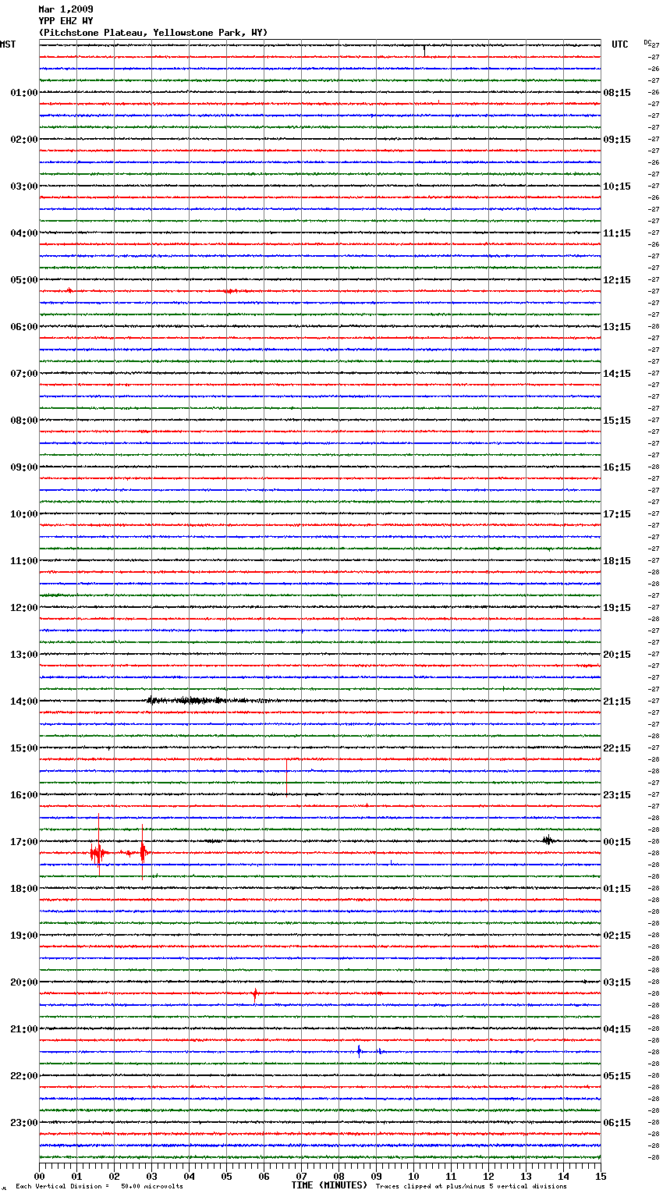This screenshot has width=663, height=1197.
Task: Select the 09:00 MST hour label
Action: point(24,467)
